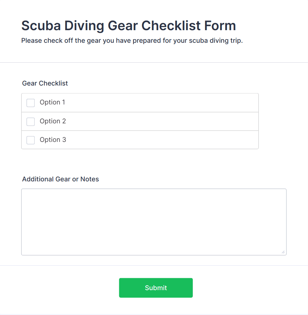Toggle Option 2 by clicking its row label

coord(52,121)
